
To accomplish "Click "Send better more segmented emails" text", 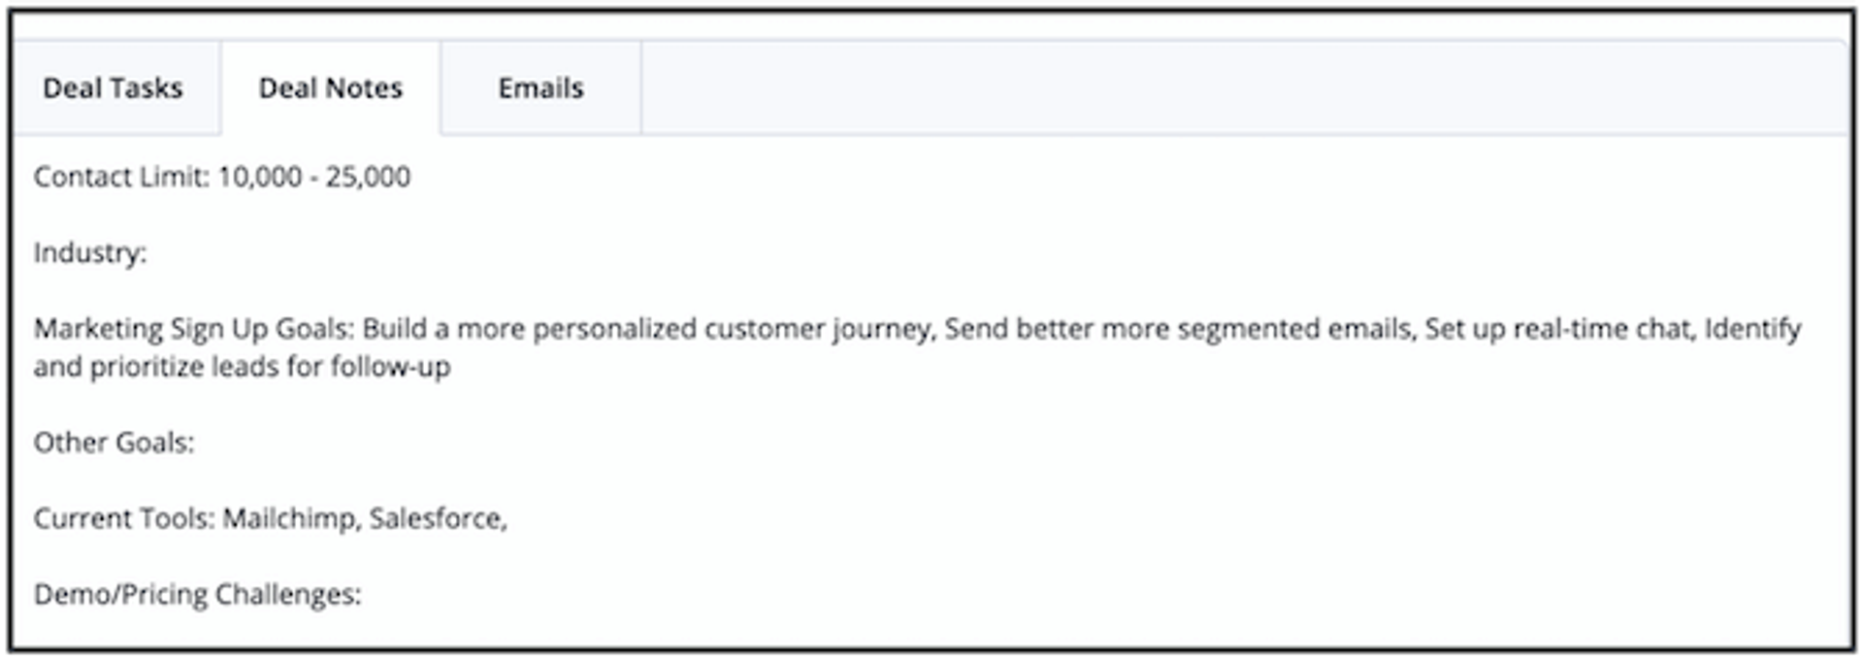I will pos(1178,329).
